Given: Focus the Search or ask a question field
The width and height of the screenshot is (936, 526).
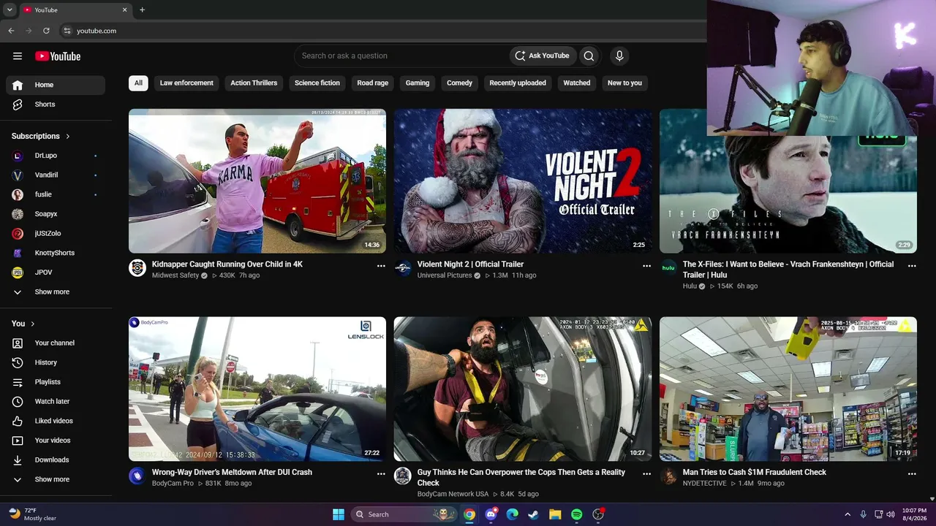Looking at the screenshot, I should click(x=402, y=56).
